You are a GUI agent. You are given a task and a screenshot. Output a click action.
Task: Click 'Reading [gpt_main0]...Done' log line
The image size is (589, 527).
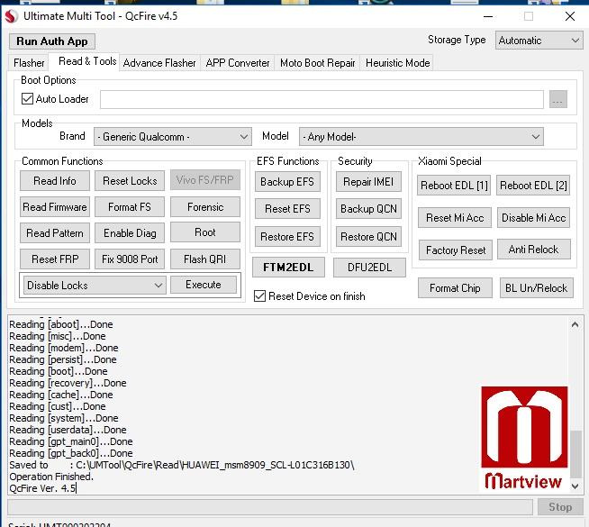71,441
